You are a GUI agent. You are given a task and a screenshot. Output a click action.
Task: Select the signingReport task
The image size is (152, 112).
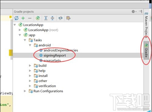point(55,55)
